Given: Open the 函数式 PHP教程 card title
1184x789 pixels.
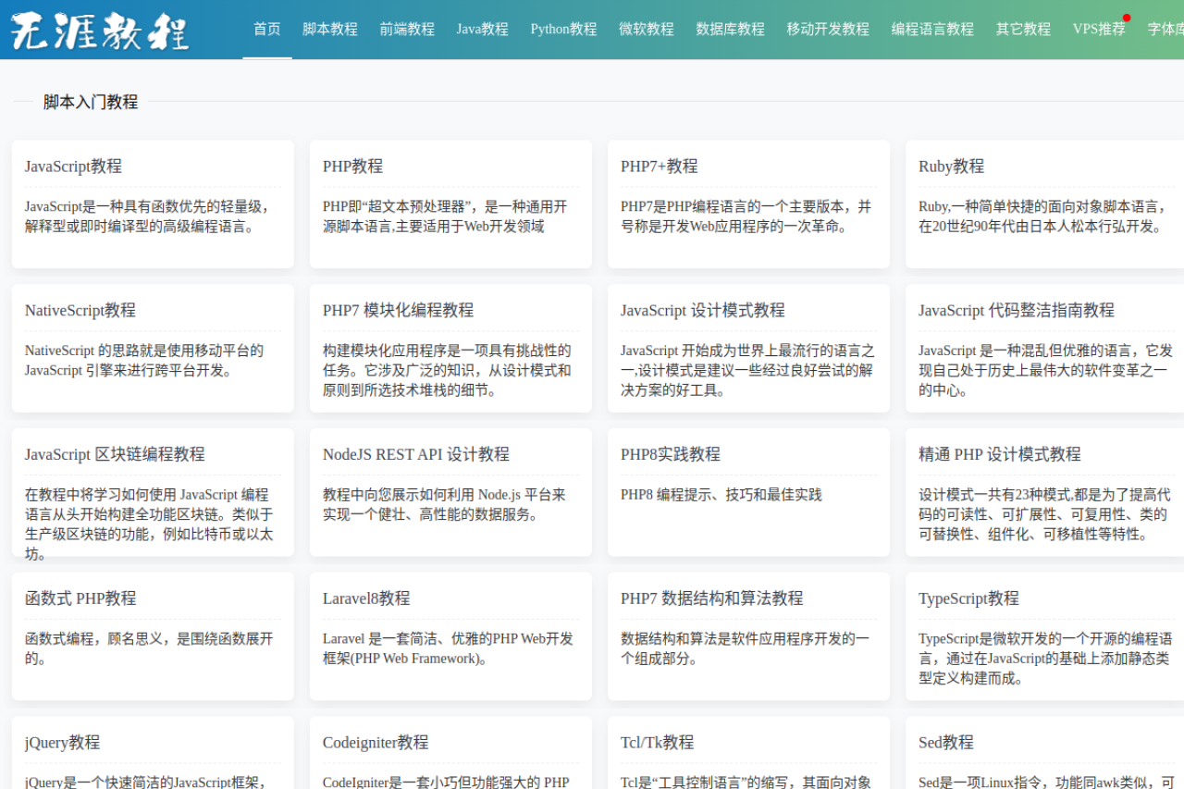Looking at the screenshot, I should point(80,598).
